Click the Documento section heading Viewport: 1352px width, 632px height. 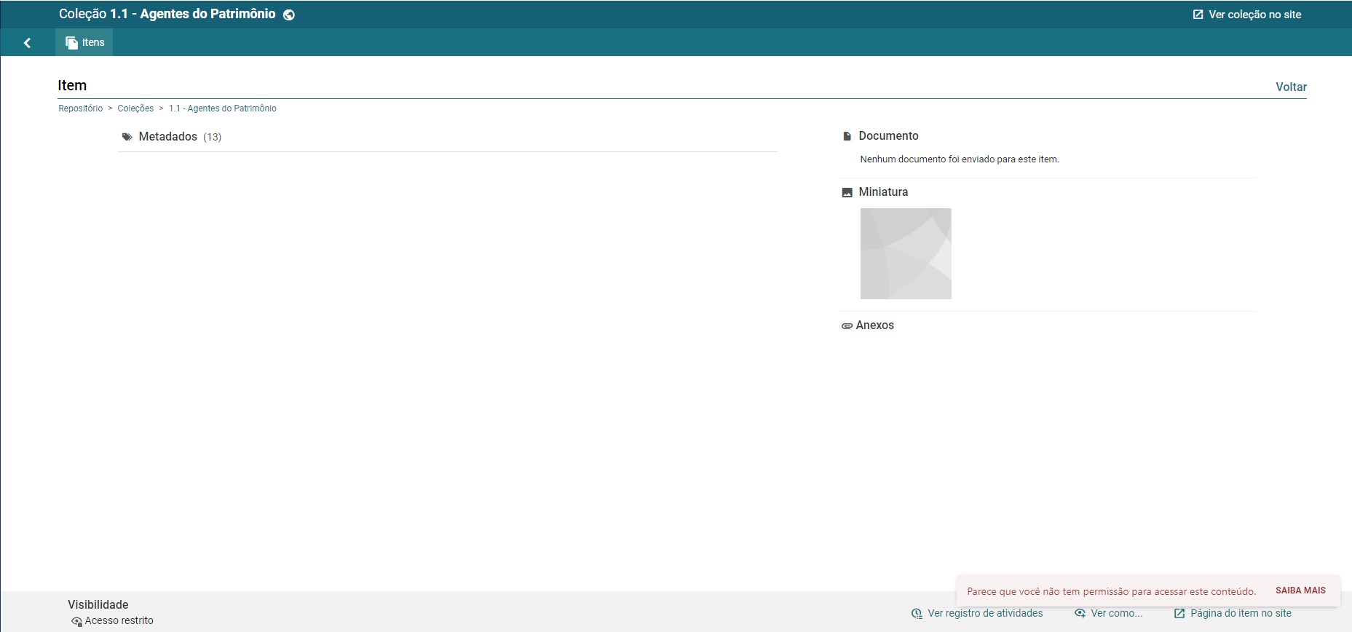coord(888,136)
